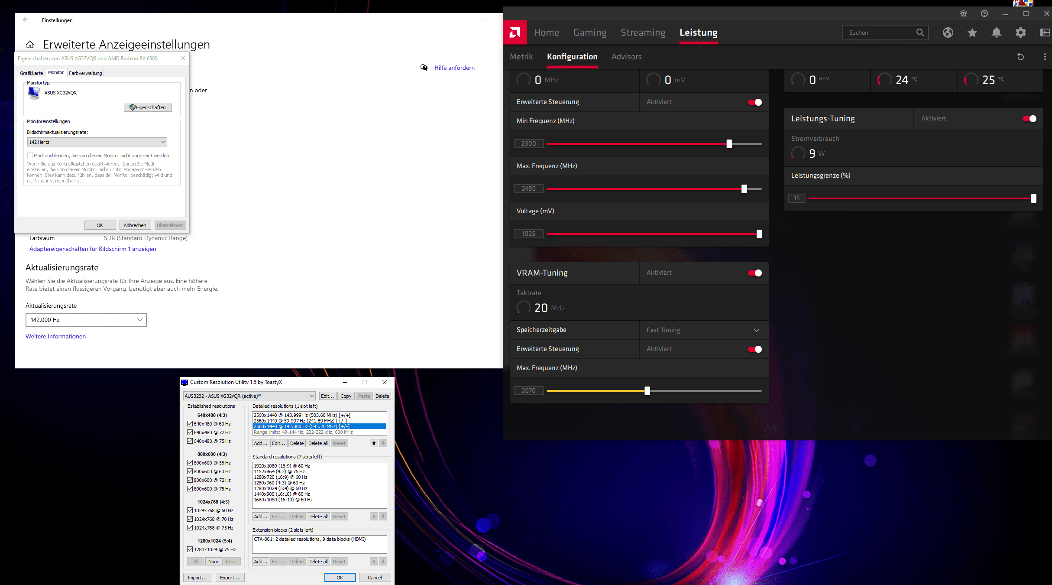Screen dimensions: 1052x585
Task: Open Speicherzeitgabe Fast Timing dropdown
Action: [704, 330]
